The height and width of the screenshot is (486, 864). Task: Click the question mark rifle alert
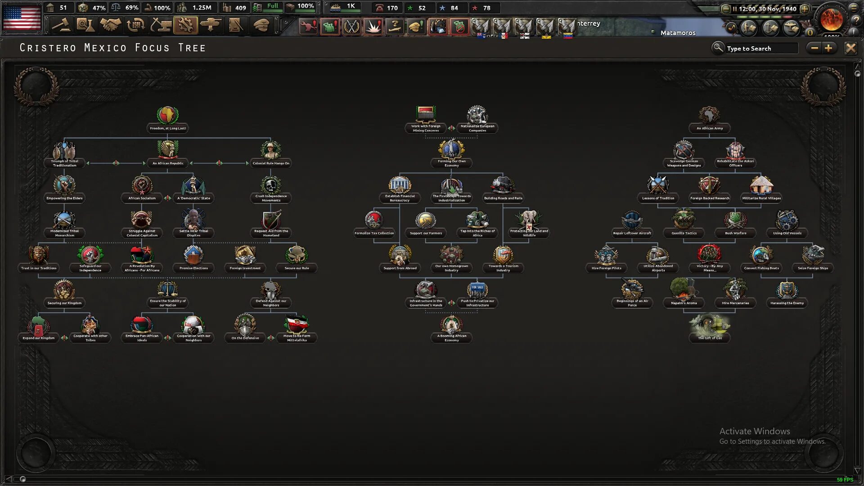coord(395,27)
